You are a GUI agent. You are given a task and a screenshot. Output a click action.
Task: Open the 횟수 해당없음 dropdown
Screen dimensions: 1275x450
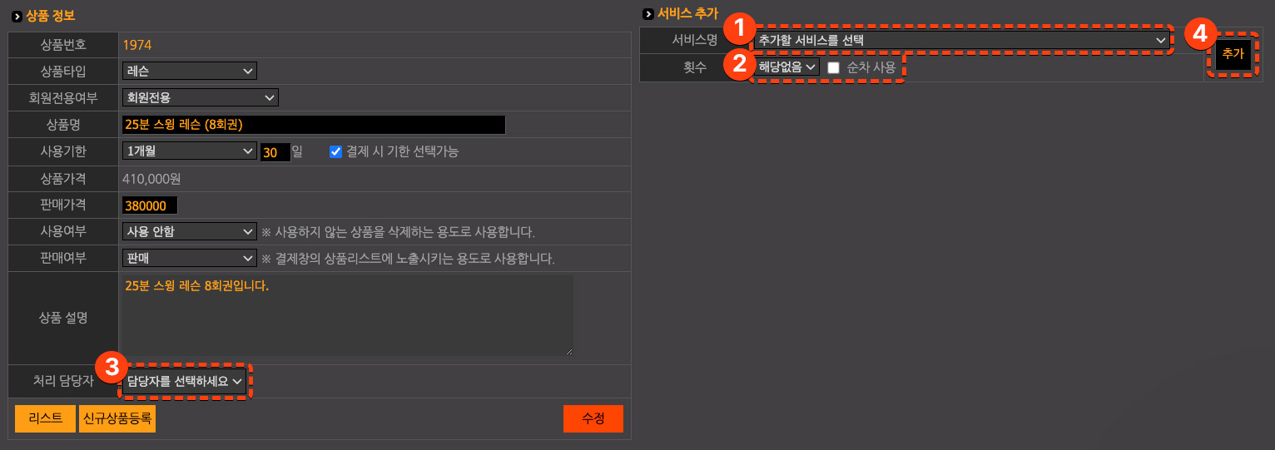787,67
